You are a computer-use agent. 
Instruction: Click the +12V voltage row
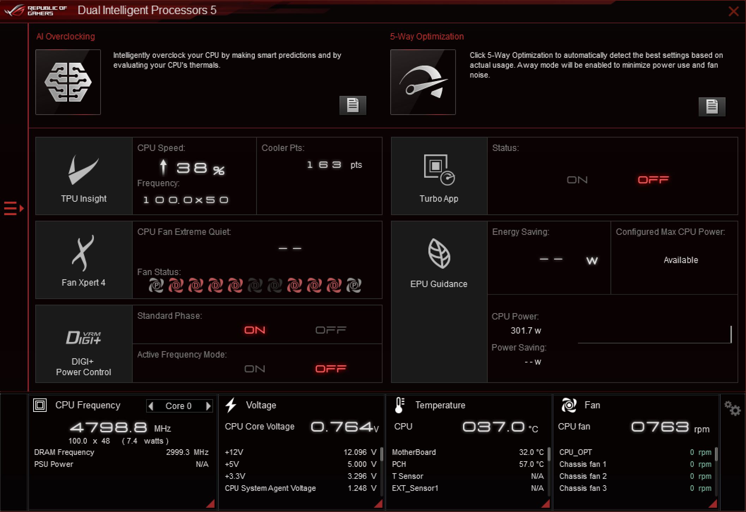[x=301, y=452]
